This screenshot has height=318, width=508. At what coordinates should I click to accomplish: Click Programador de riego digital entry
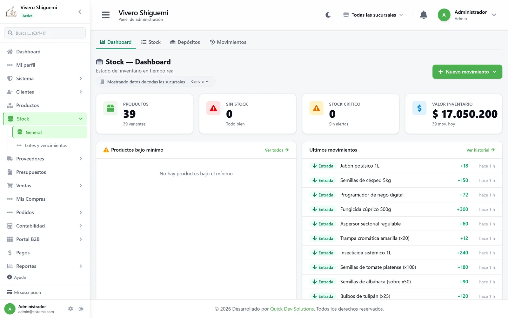click(402, 195)
